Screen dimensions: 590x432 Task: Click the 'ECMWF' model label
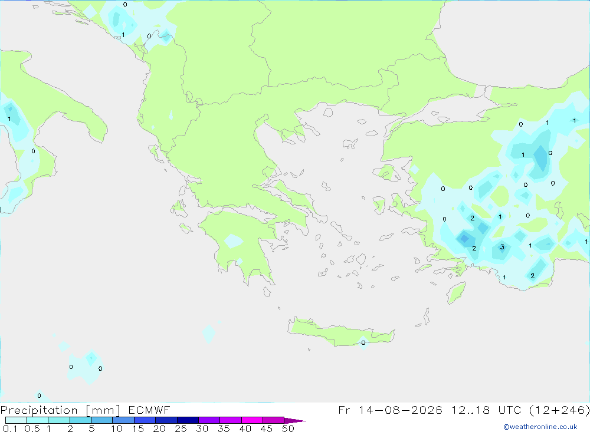click(x=149, y=410)
